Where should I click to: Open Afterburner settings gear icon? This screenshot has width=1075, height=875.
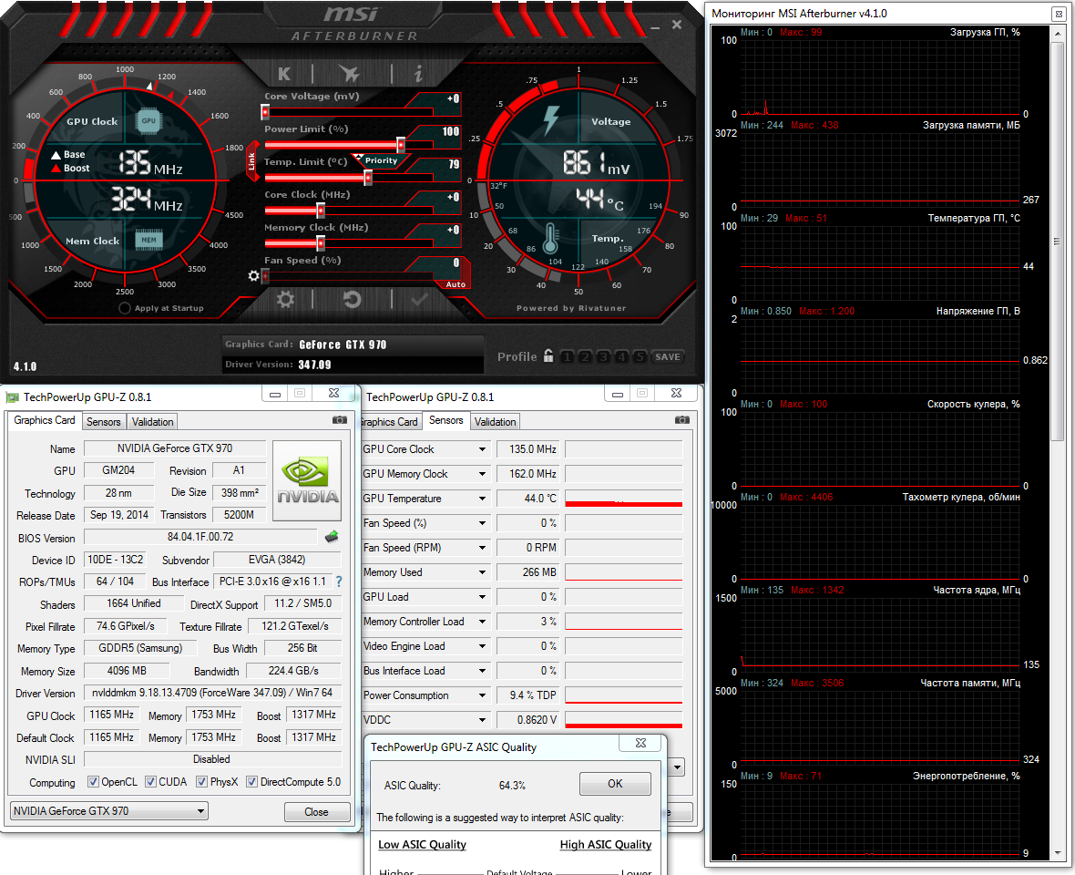285,299
